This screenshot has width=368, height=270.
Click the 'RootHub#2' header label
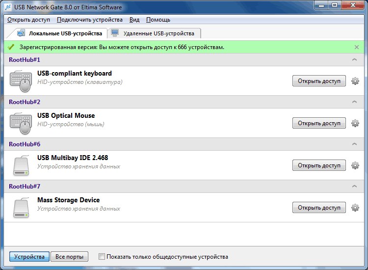point(25,102)
